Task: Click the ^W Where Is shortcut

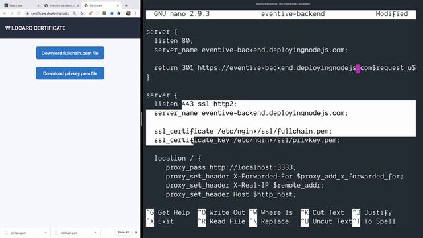Action: point(271,213)
